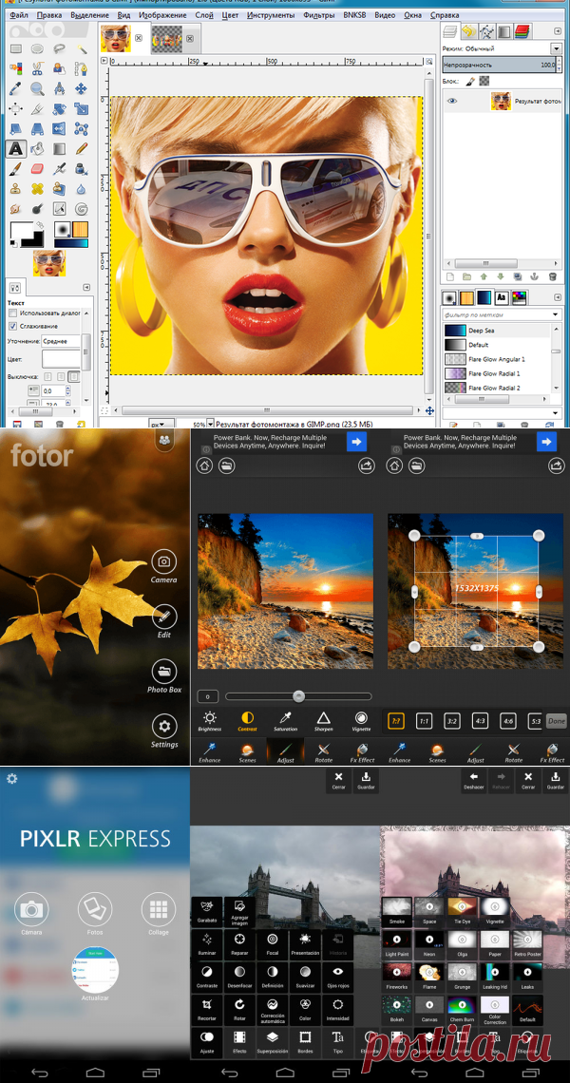Select the Fuzzy Select magic wand tool
The width and height of the screenshot is (570, 1083).
click(81, 48)
